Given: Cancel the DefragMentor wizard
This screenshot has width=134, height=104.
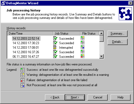Looking at the screenshot, I should pyautogui.click(x=98, y=97).
